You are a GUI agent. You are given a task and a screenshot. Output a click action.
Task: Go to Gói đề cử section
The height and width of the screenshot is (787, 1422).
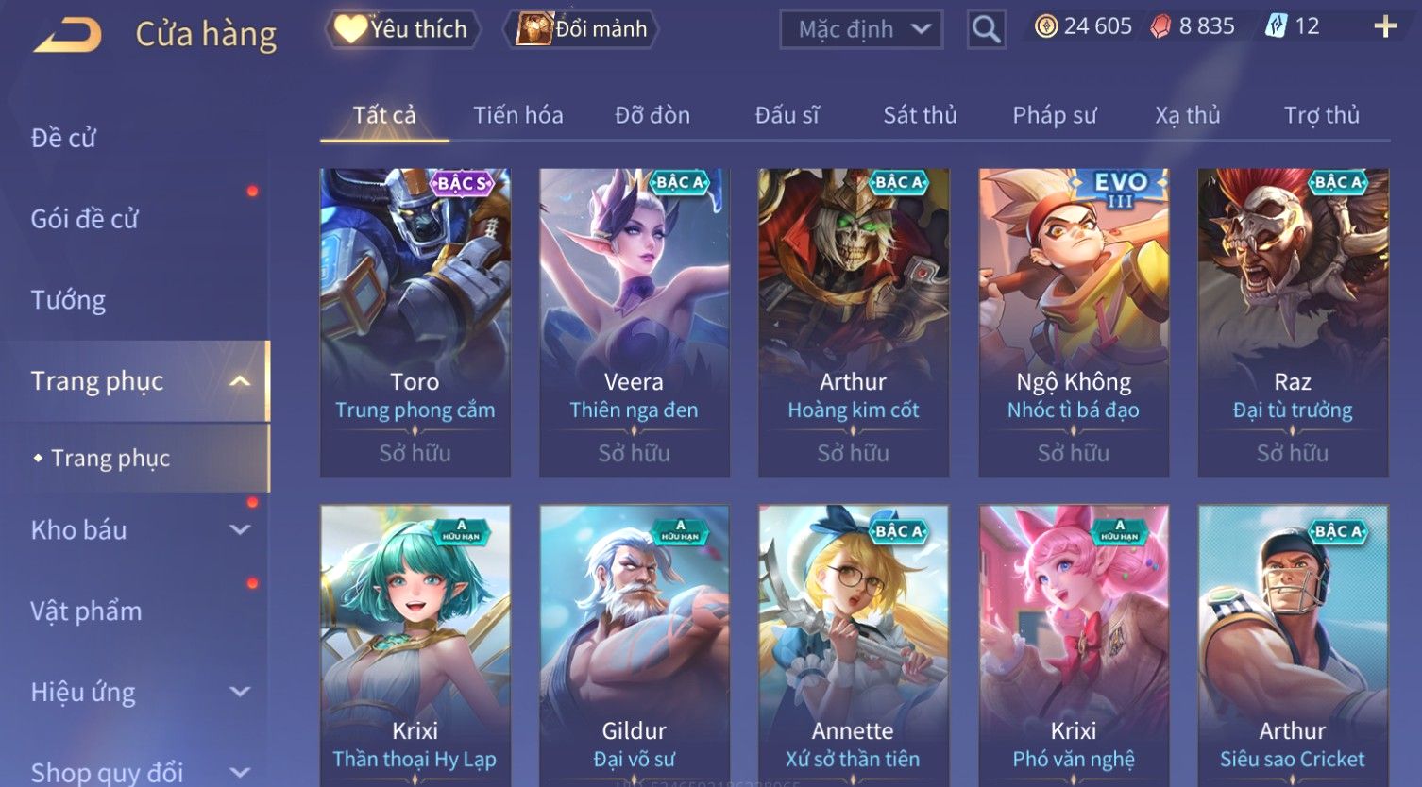pyautogui.click(x=84, y=219)
